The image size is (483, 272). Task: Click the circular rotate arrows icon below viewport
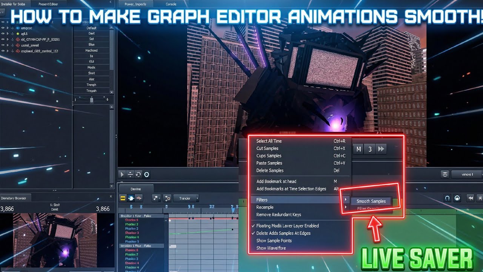138,174
